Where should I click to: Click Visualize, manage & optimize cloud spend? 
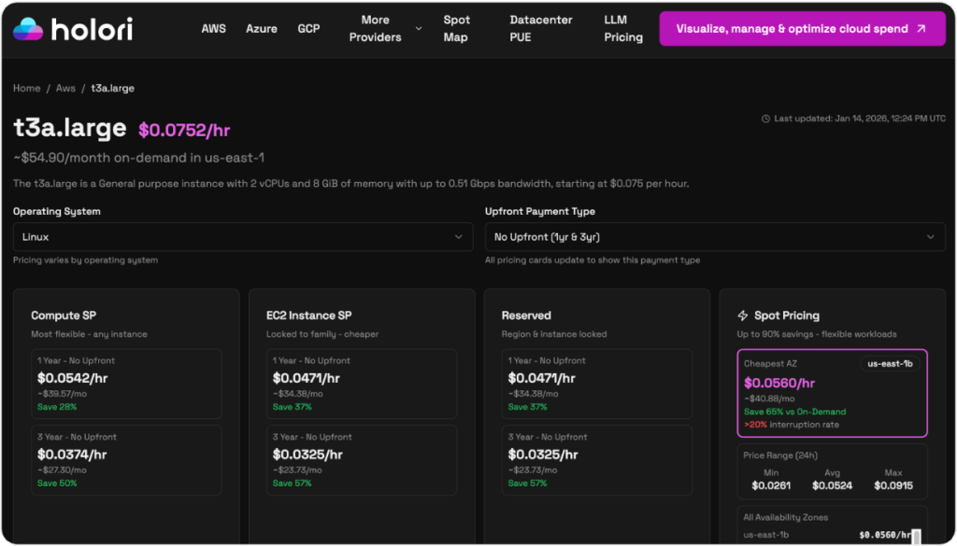click(x=801, y=29)
